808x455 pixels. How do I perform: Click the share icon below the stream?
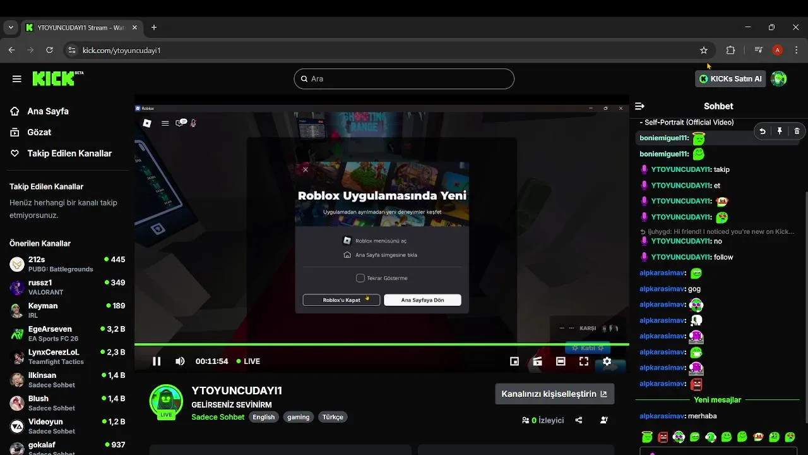coord(579,420)
